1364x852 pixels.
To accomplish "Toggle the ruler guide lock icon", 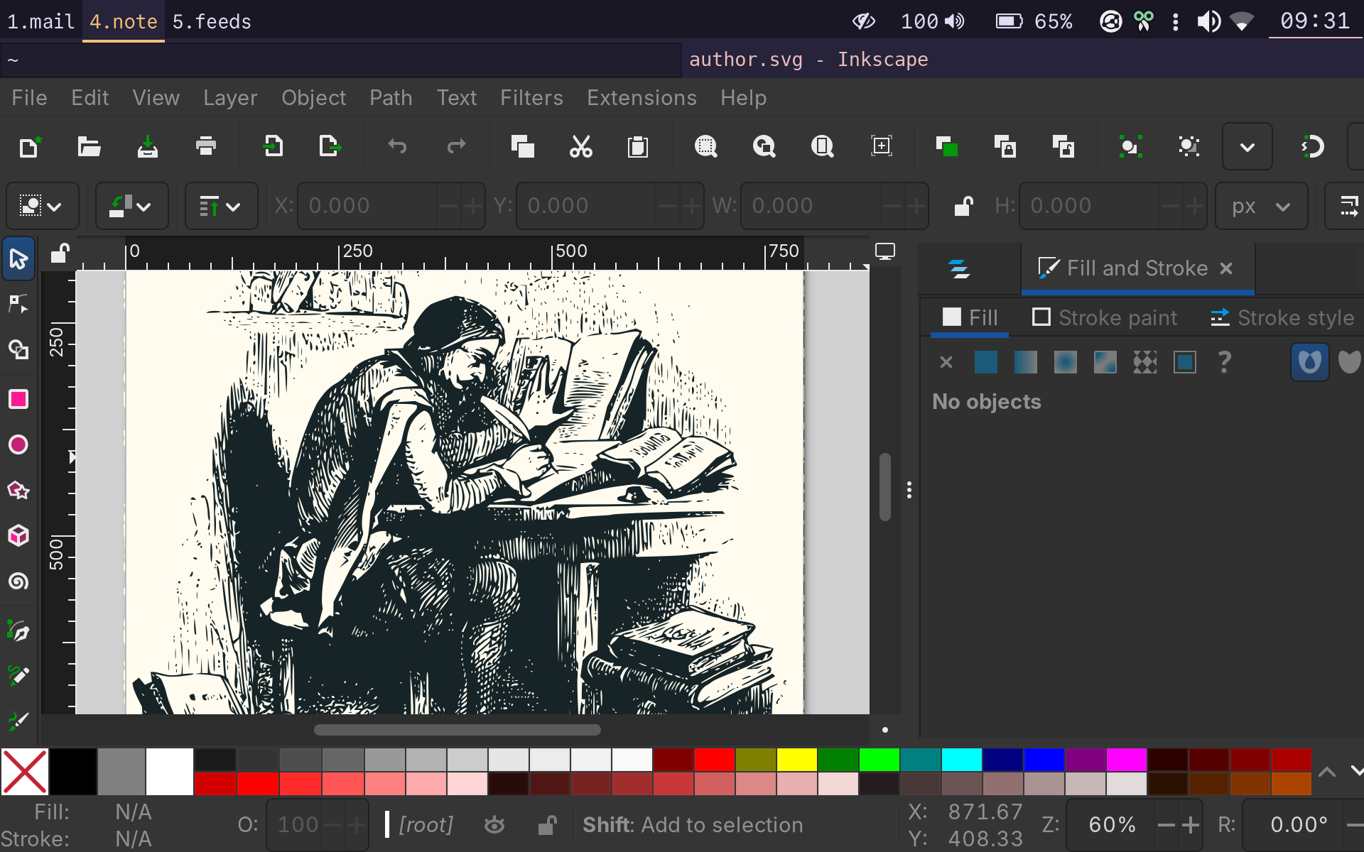I will pos(60,253).
